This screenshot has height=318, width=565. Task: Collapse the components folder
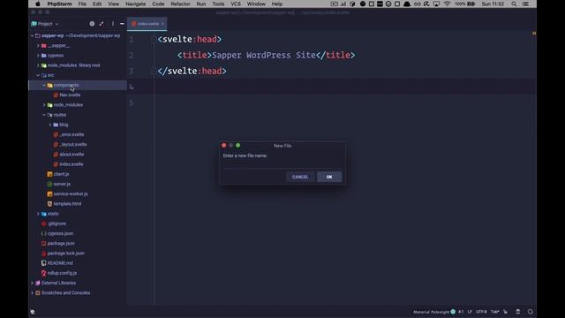point(44,85)
